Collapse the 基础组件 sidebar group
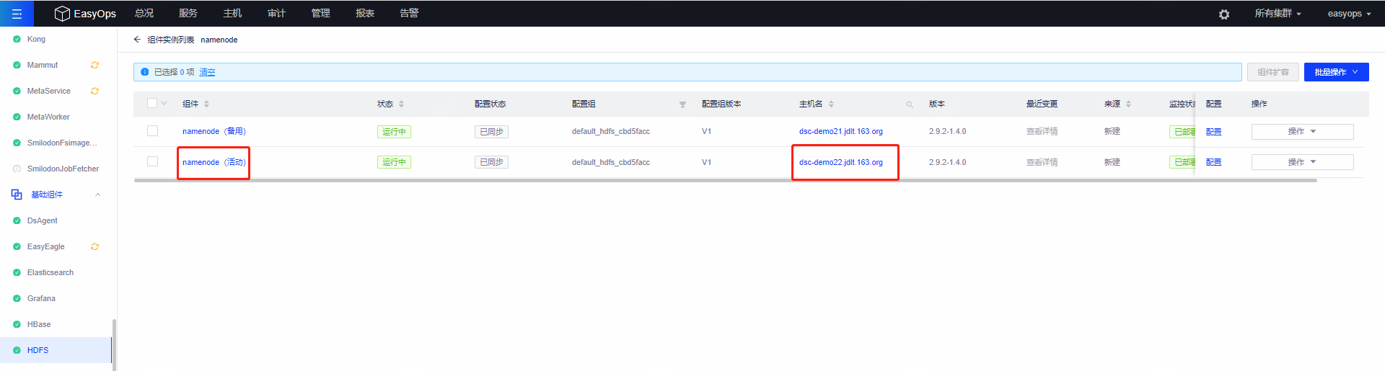This screenshot has width=1385, height=371. tap(97, 195)
